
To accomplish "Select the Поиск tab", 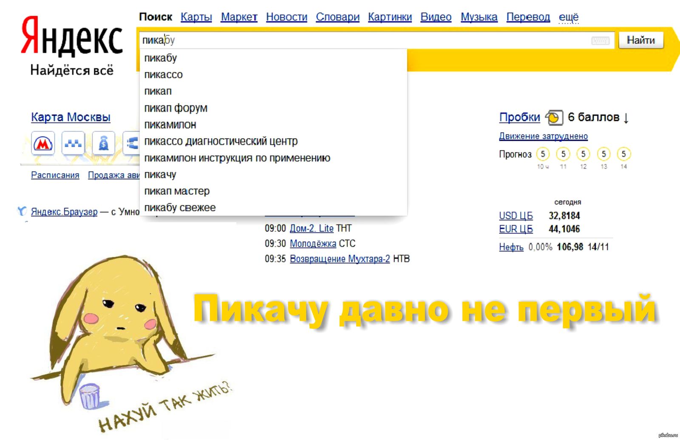I will coord(156,17).
